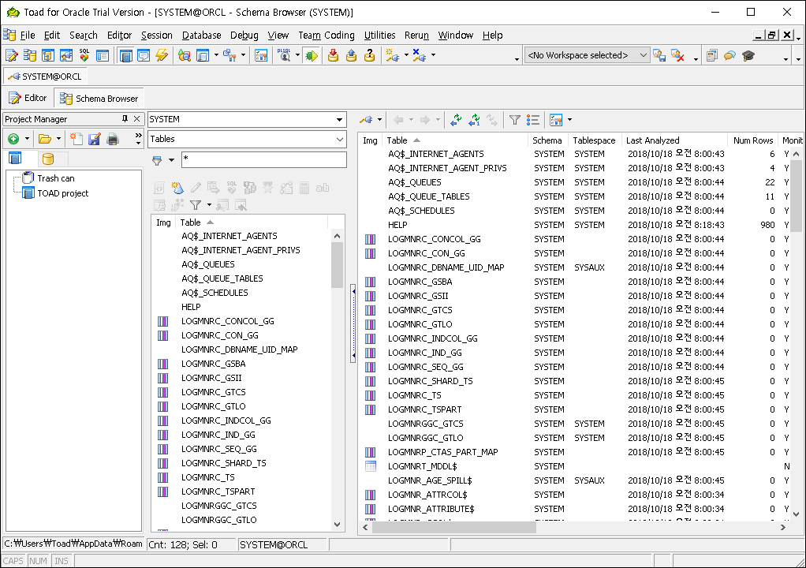Select TOAD project tree item
The height and width of the screenshot is (568, 806).
pos(63,193)
